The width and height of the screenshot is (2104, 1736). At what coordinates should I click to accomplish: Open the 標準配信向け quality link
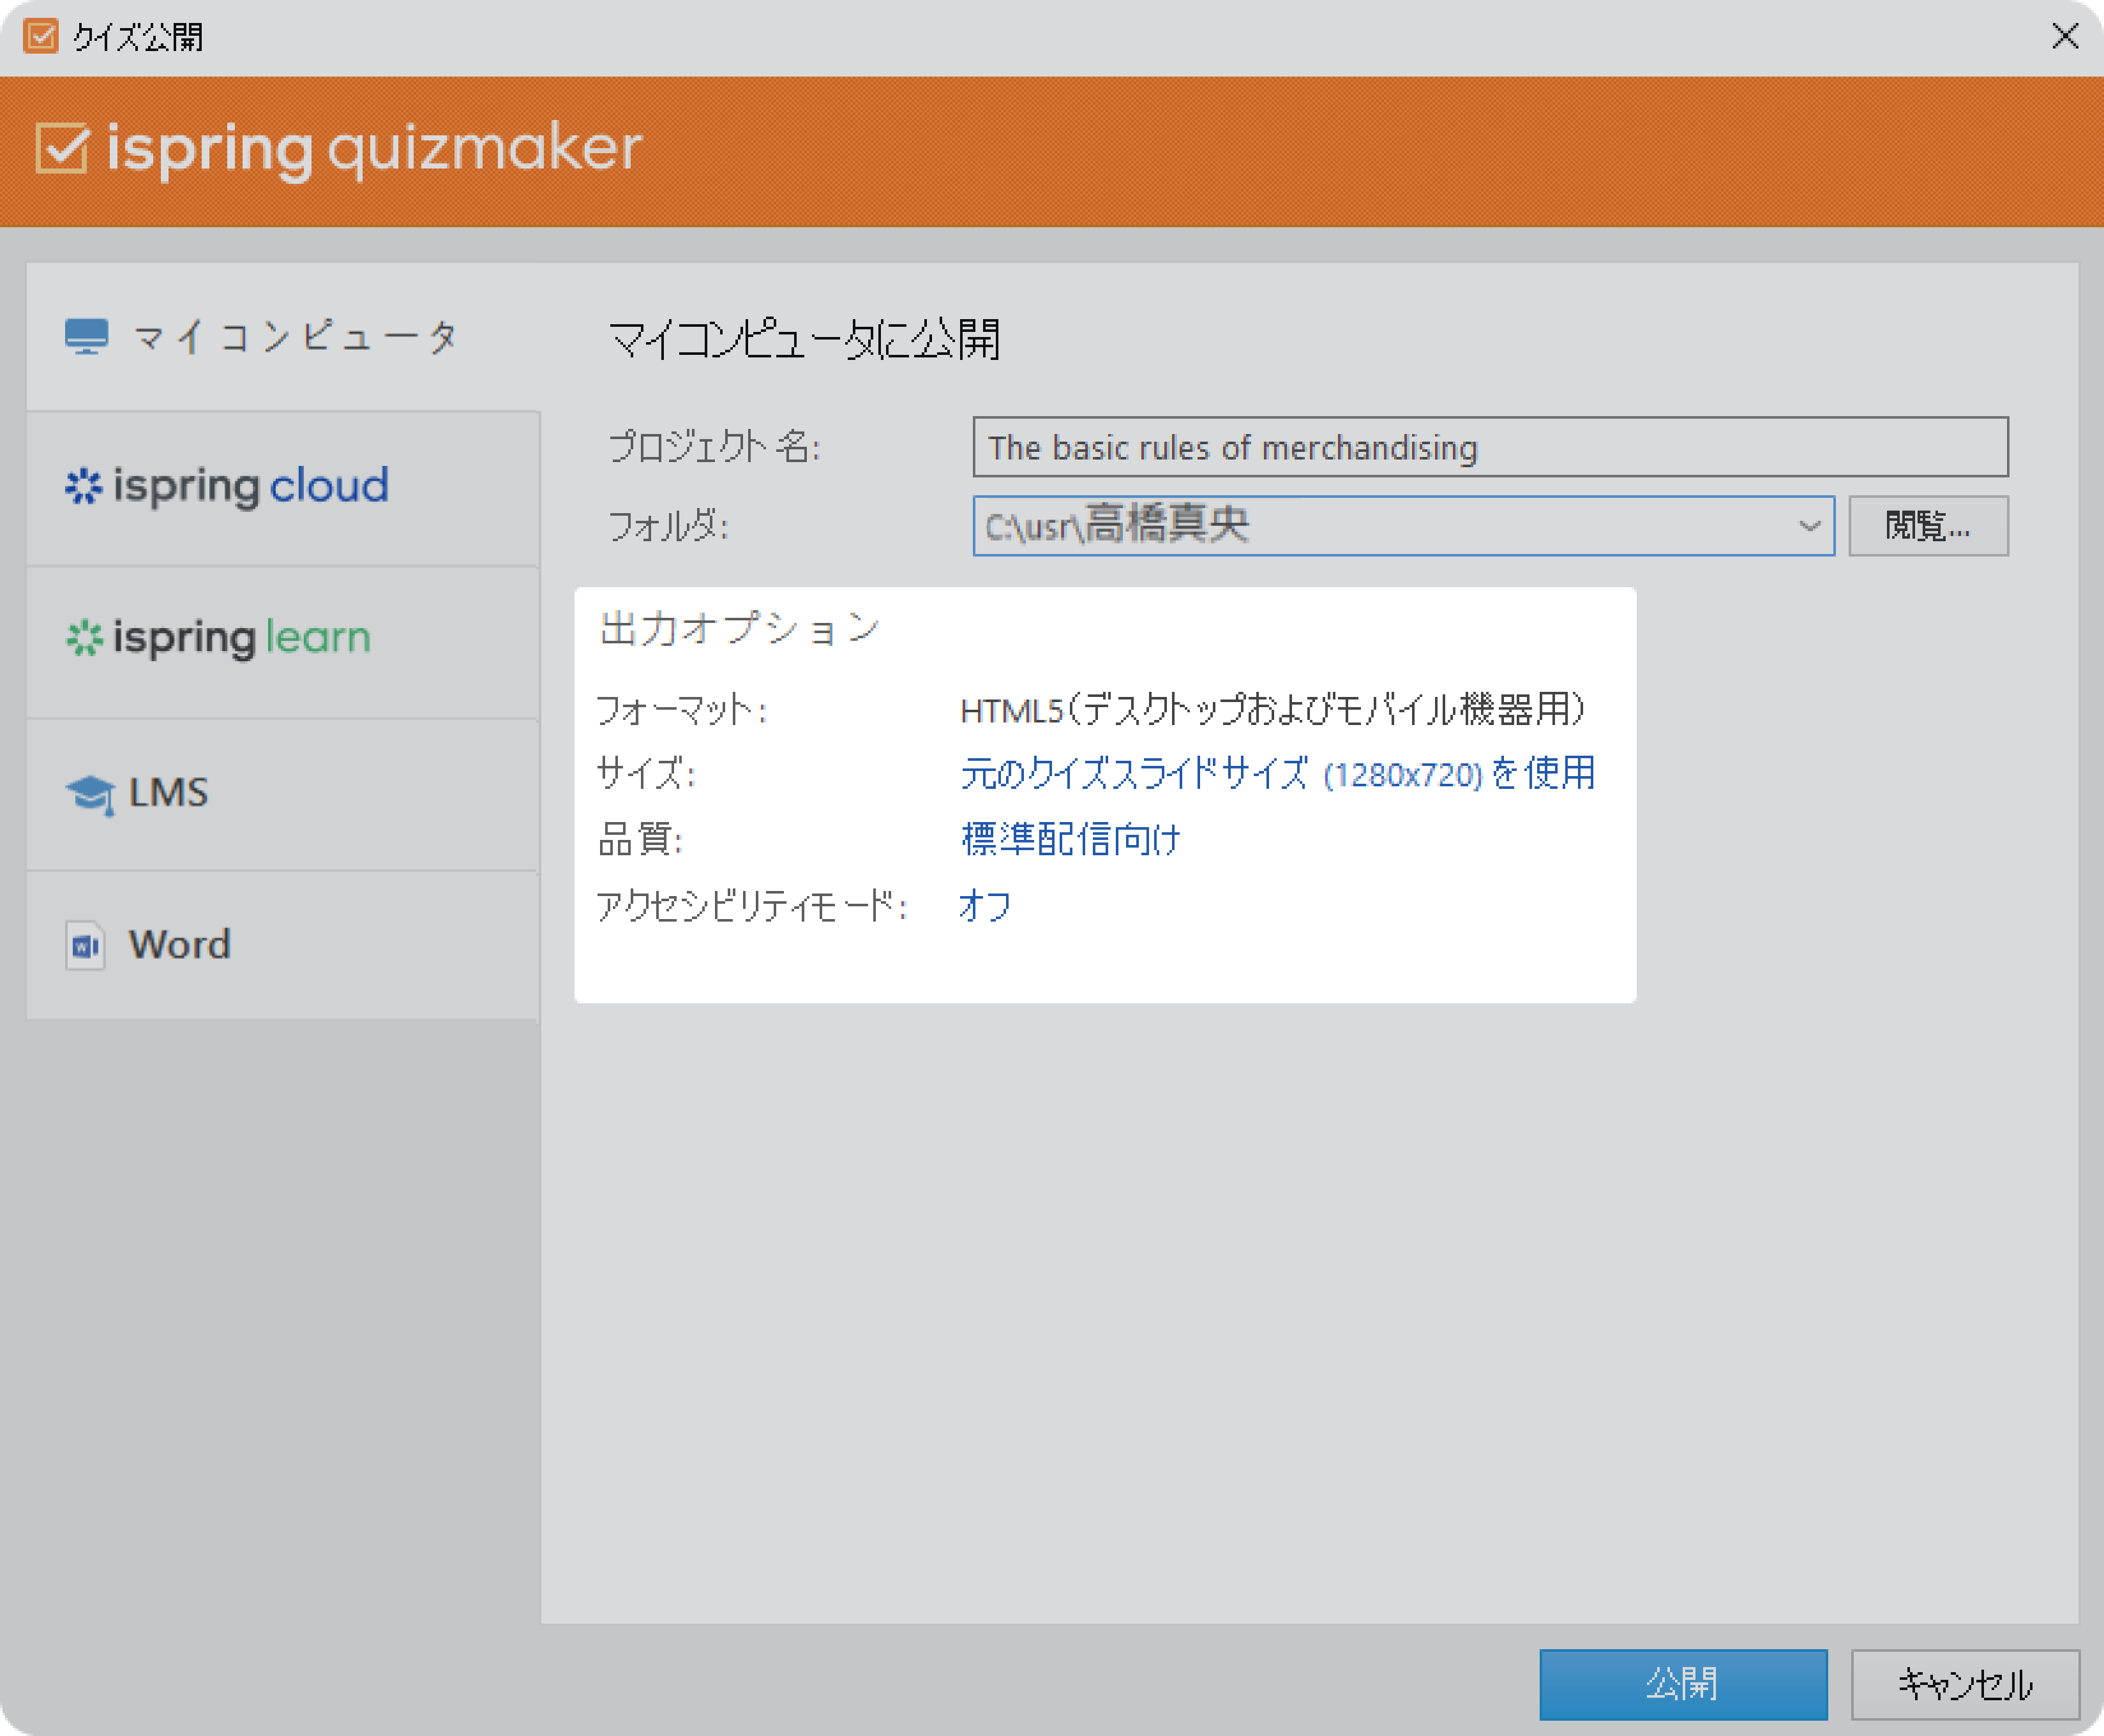tap(1071, 840)
